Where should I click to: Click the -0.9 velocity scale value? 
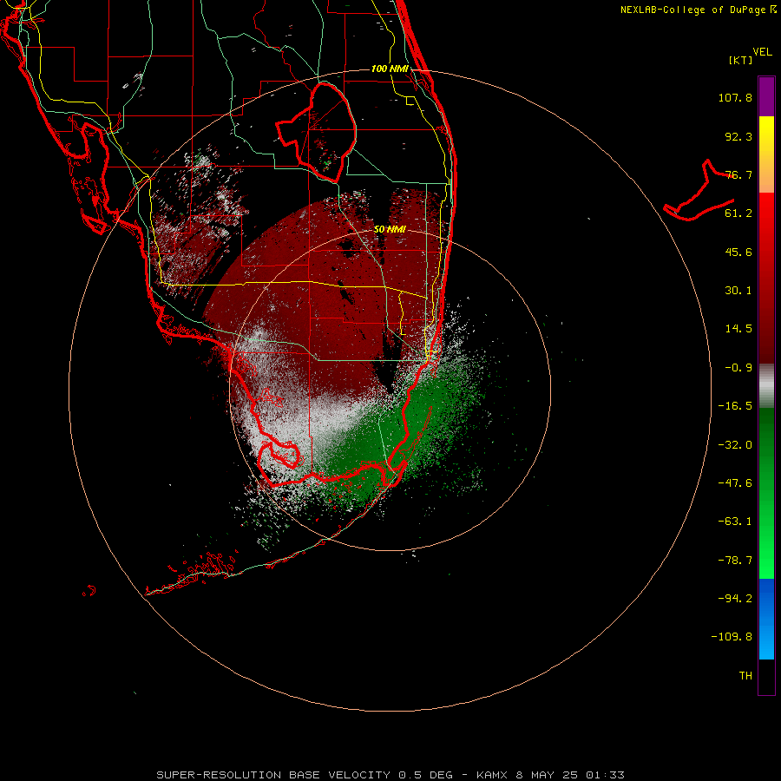coord(738,368)
